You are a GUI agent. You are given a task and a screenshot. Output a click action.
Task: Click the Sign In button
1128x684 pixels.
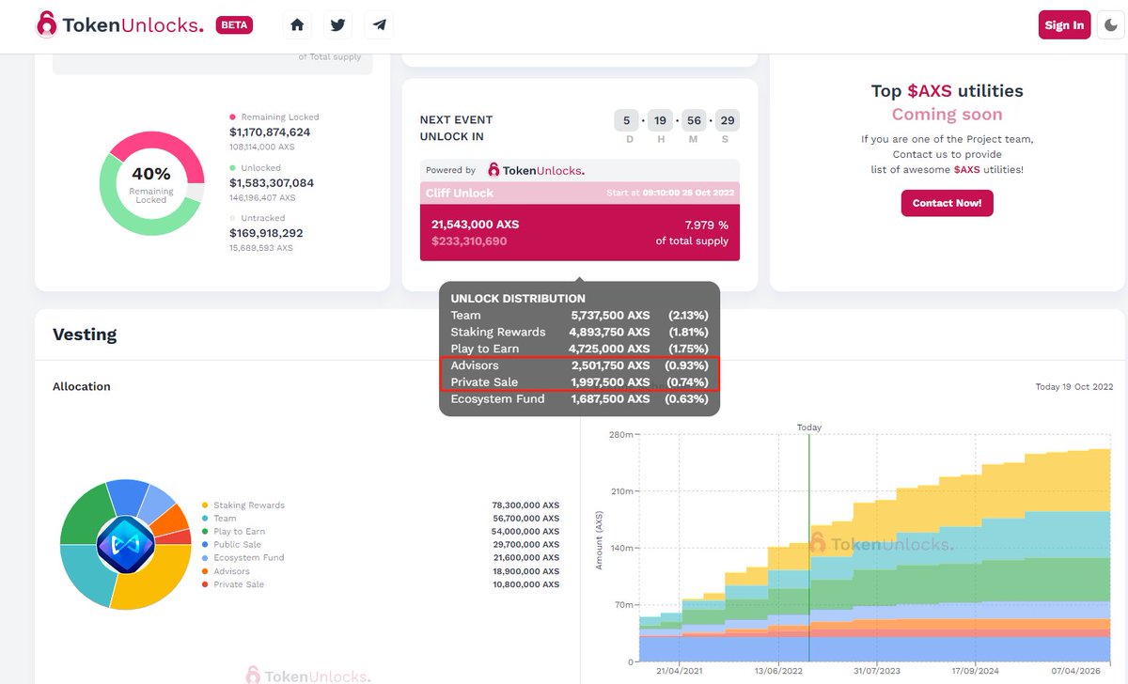point(1064,24)
